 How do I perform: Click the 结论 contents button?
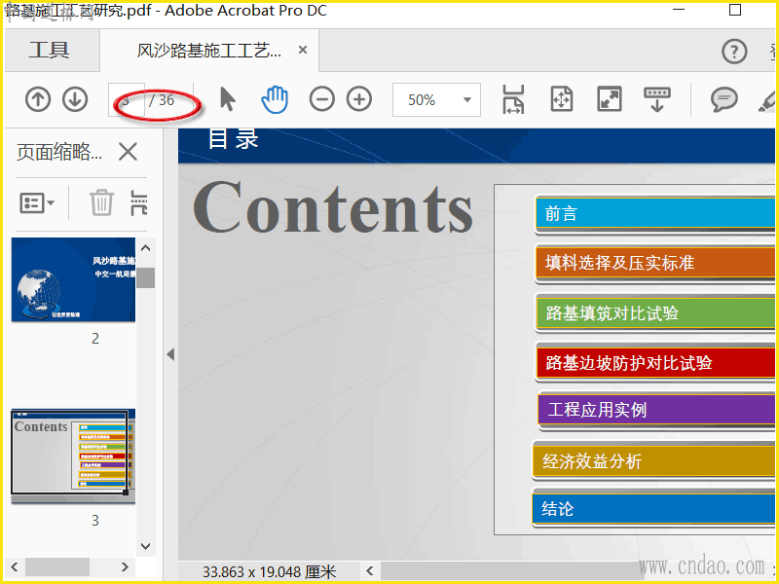pyautogui.click(x=653, y=508)
